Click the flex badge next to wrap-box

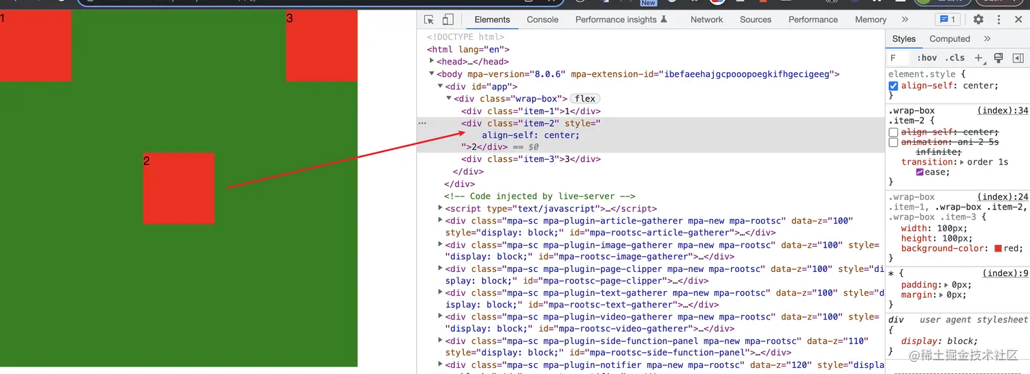585,99
